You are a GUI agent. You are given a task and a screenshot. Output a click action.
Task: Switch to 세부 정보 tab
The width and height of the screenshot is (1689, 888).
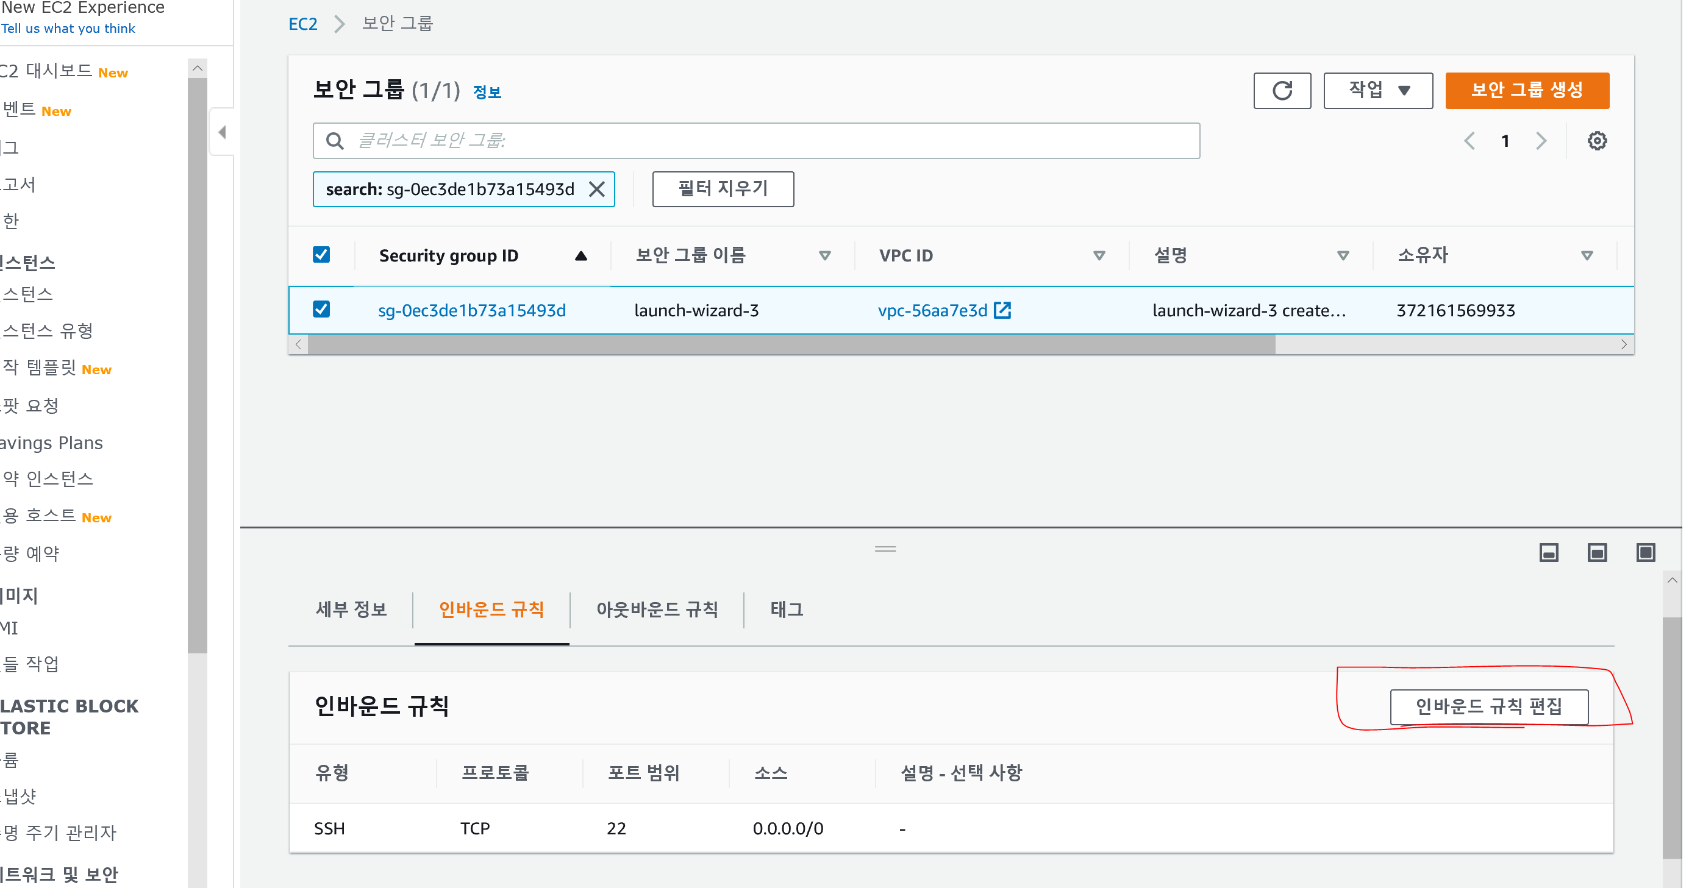(x=351, y=609)
